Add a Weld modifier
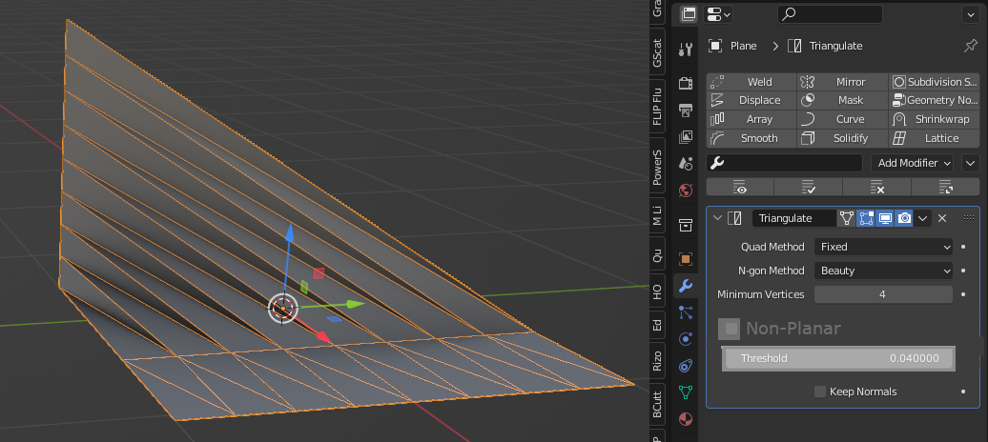988x442 pixels. [x=751, y=82]
